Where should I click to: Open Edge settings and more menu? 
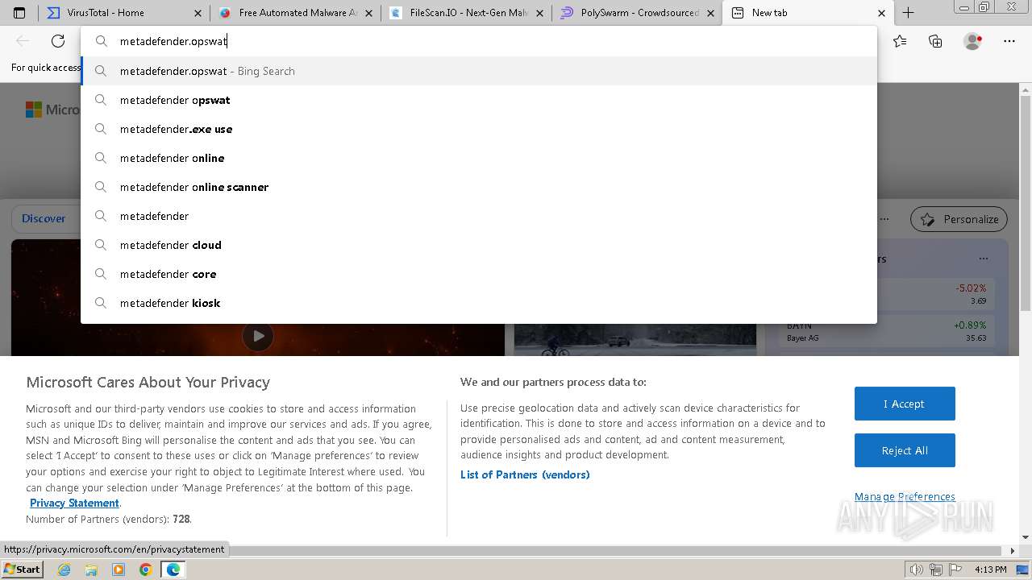1009,41
